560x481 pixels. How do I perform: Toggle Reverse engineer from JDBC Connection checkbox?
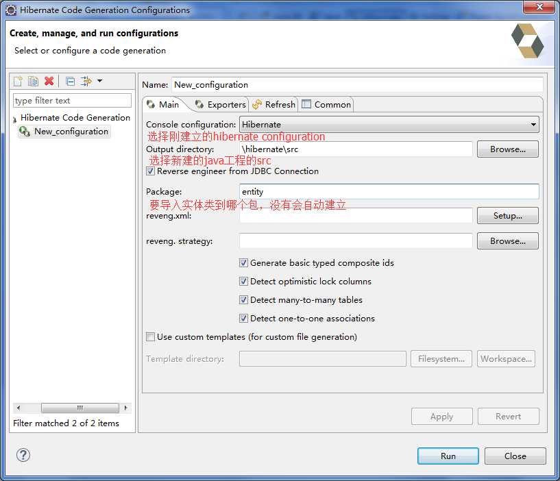pyautogui.click(x=150, y=171)
